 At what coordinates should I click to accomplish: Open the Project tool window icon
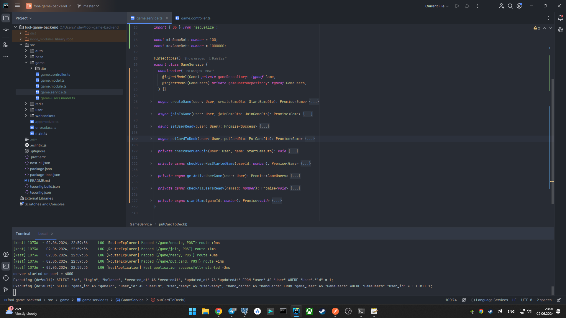(x=6, y=18)
